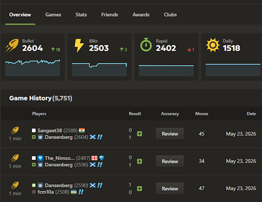Image resolution: width=262 pixels, height=202 pixels.
Task: Click crown badge beside Dansenberg (2596)
Action: click(x=40, y=165)
